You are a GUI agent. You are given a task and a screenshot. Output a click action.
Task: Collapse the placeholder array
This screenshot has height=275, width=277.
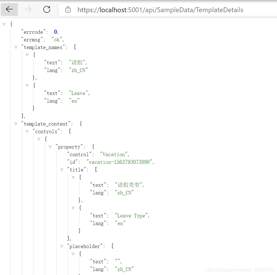[x=62, y=246]
